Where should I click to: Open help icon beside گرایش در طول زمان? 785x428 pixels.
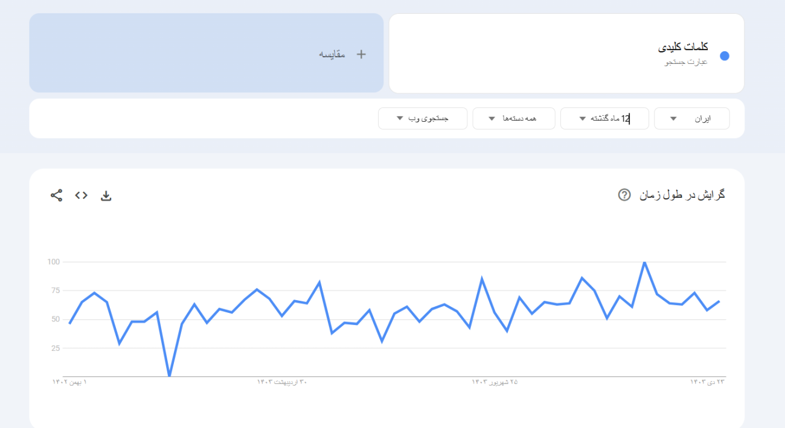pyautogui.click(x=624, y=195)
